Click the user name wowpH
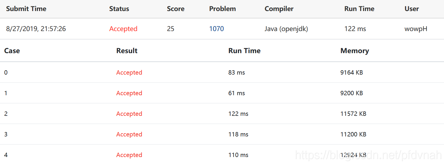Screen dimensions: 444x164 (x=416, y=29)
